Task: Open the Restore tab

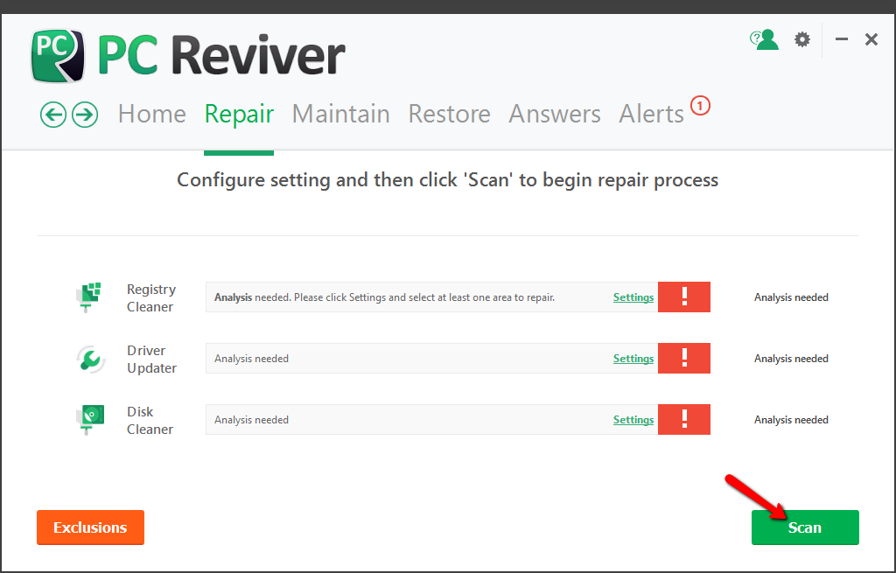Action: point(449,114)
